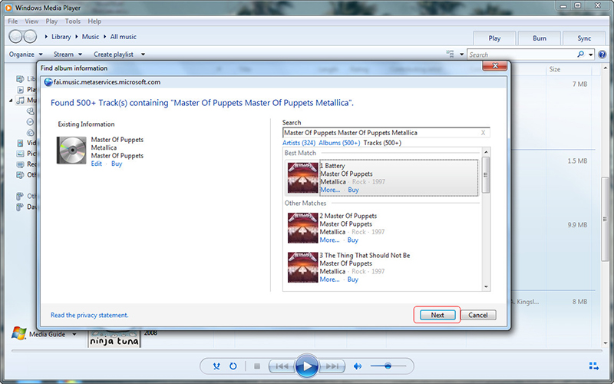Screen dimensions: 614x384
Task: Click the Next track button
Action: [x=332, y=366]
